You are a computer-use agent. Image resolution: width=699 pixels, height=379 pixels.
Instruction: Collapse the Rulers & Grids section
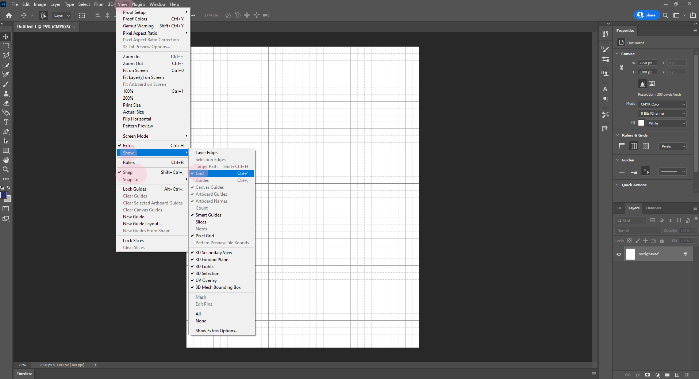click(x=618, y=135)
